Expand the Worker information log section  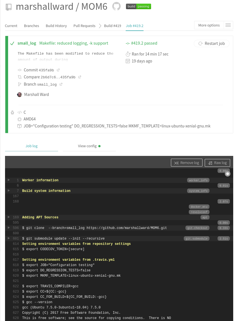tap(9, 180)
